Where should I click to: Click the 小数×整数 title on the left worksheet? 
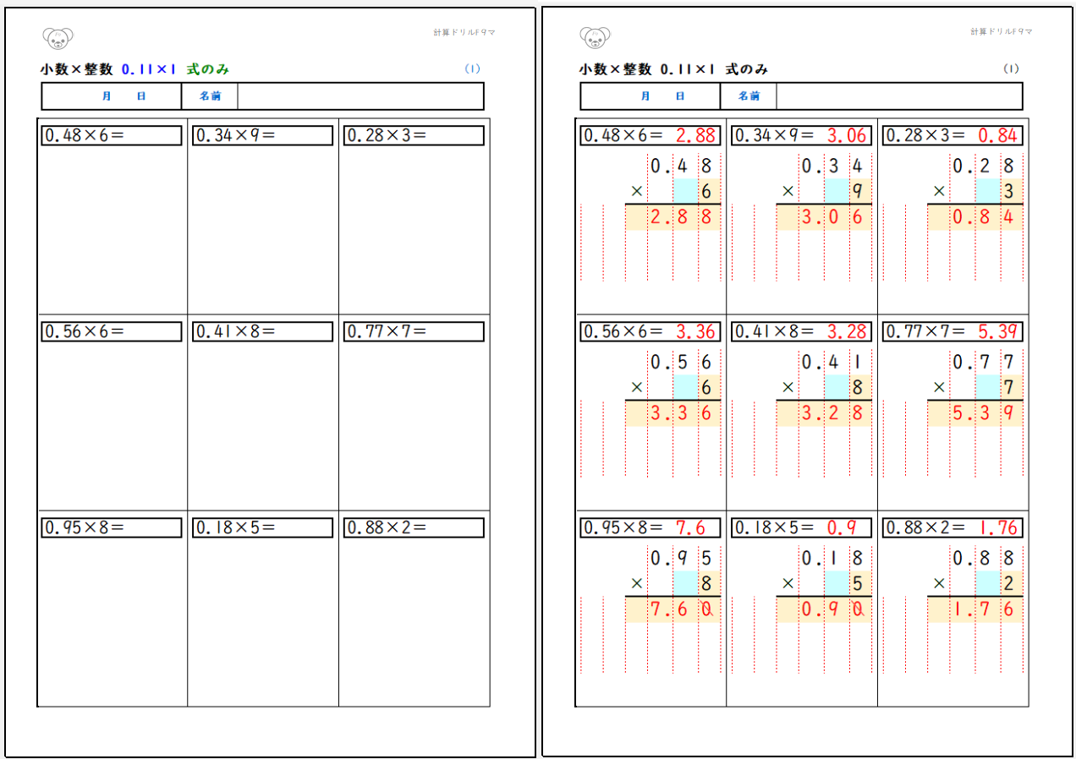tap(76, 69)
